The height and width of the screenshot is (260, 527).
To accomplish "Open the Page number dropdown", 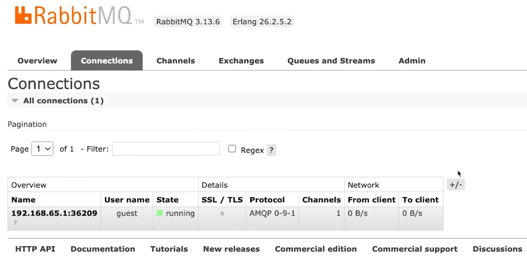I will coord(42,149).
